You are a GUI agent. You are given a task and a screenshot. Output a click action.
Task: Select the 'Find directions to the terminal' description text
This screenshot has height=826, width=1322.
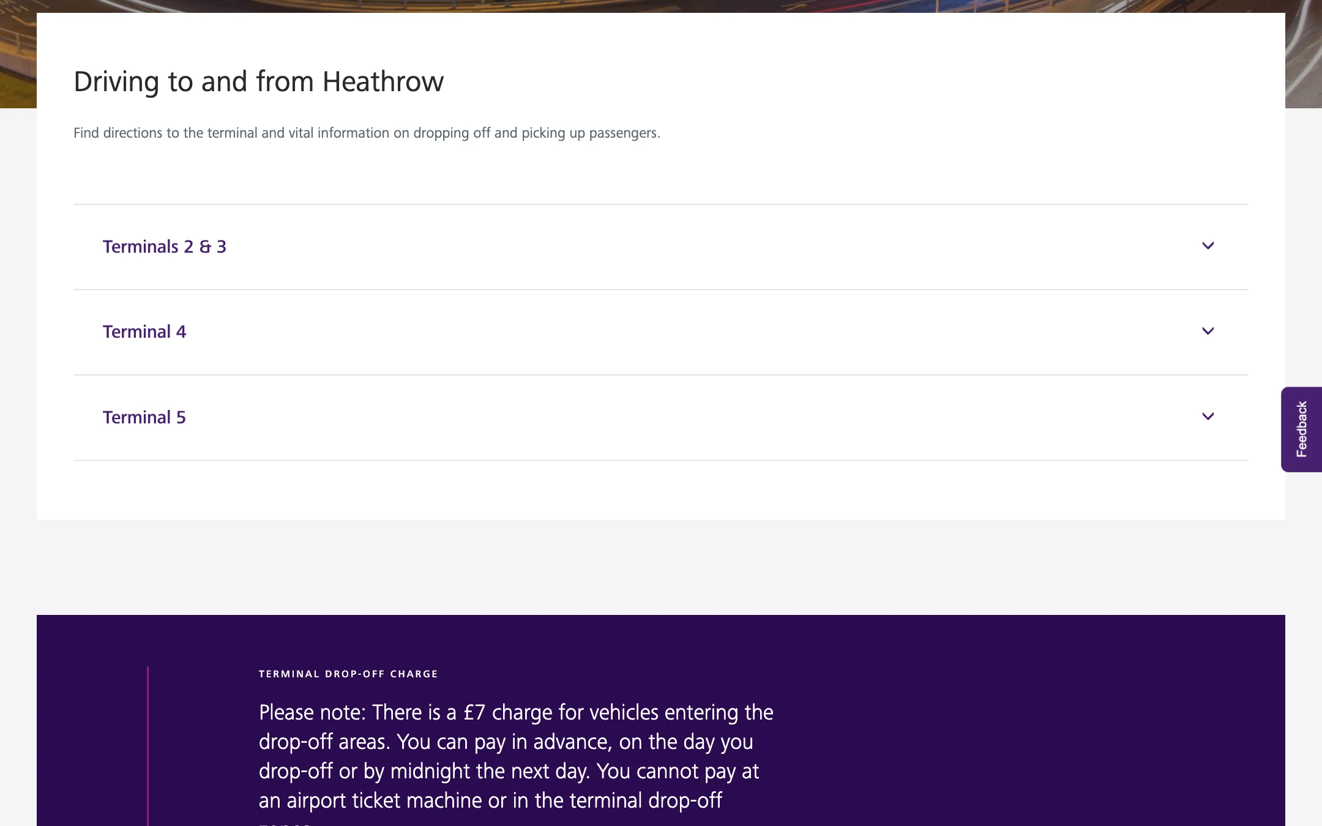[367, 133]
